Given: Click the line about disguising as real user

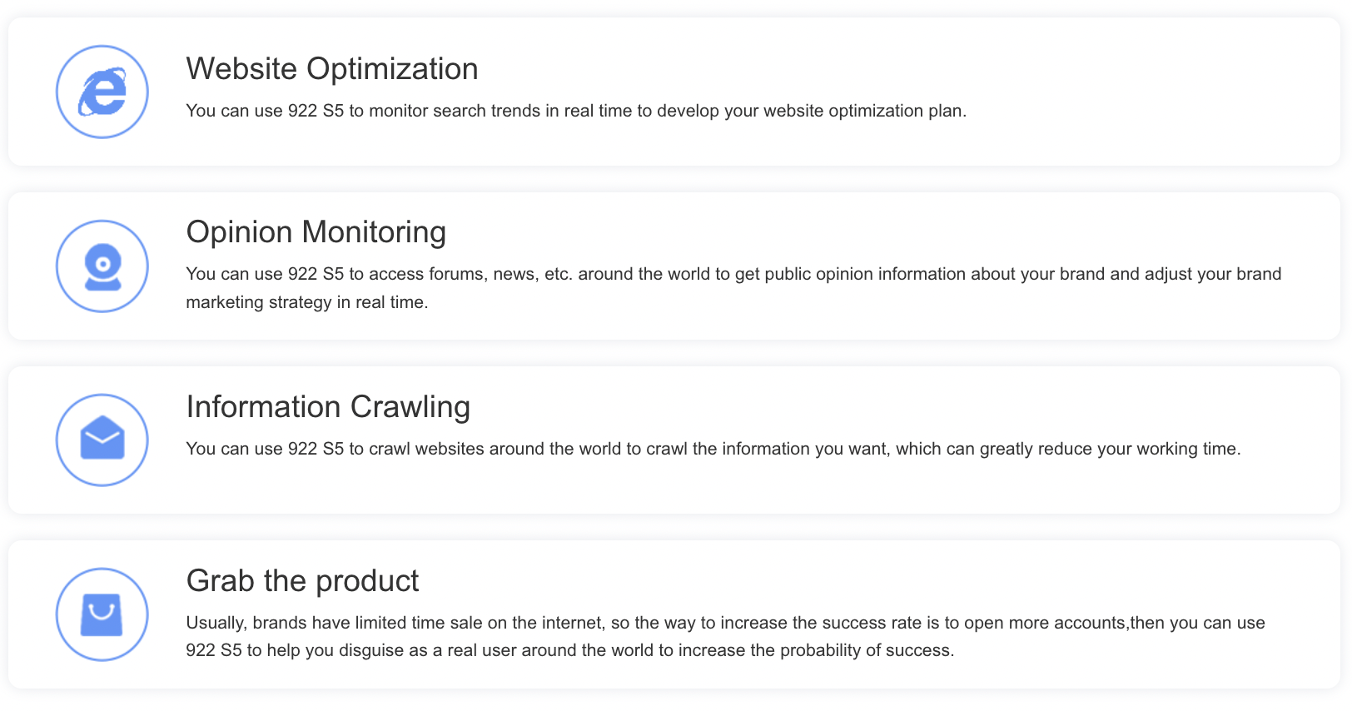Looking at the screenshot, I should click(569, 650).
